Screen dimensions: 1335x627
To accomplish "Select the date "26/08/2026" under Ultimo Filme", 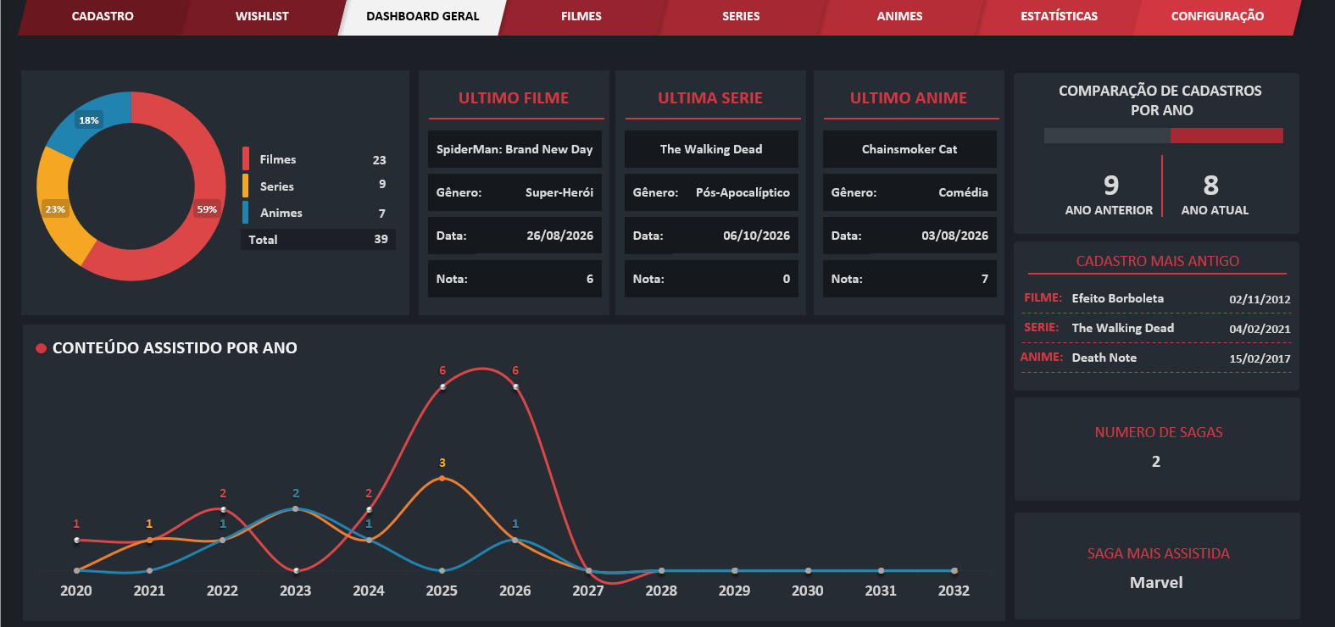I will pyautogui.click(x=559, y=236).
